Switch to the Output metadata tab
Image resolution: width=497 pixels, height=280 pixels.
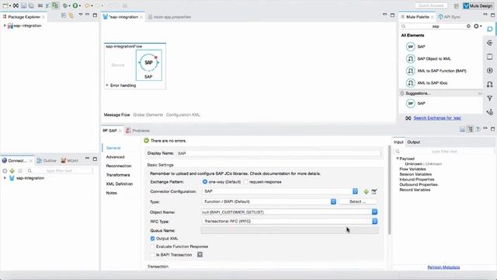point(414,142)
